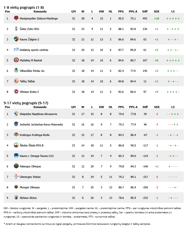Click the Šakių Vytis-VDU team logo
This screenshot has height=231, width=187.
[16, 29]
